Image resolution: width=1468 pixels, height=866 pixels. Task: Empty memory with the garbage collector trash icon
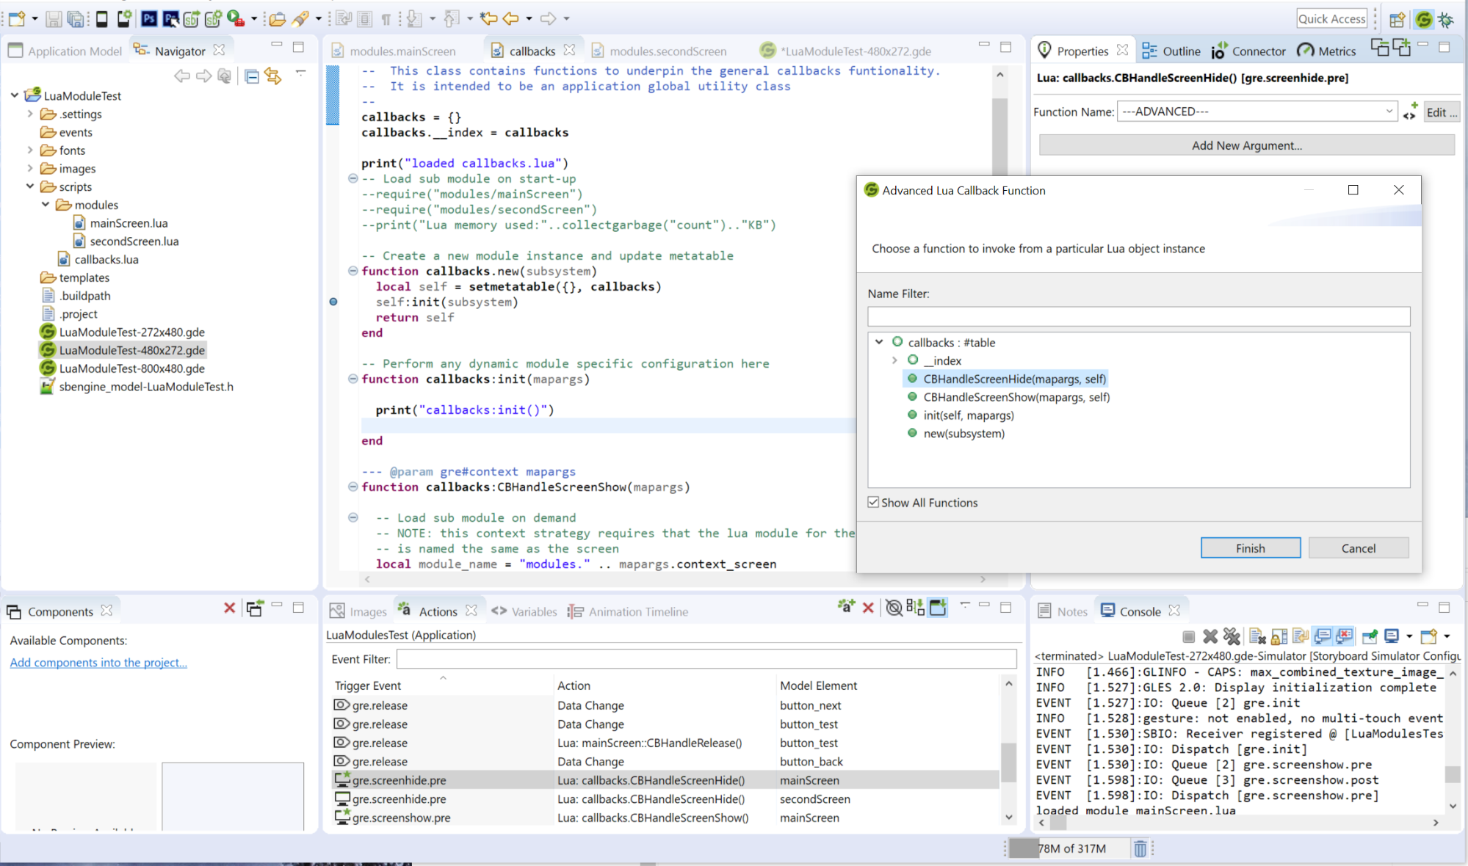pyautogui.click(x=1140, y=848)
